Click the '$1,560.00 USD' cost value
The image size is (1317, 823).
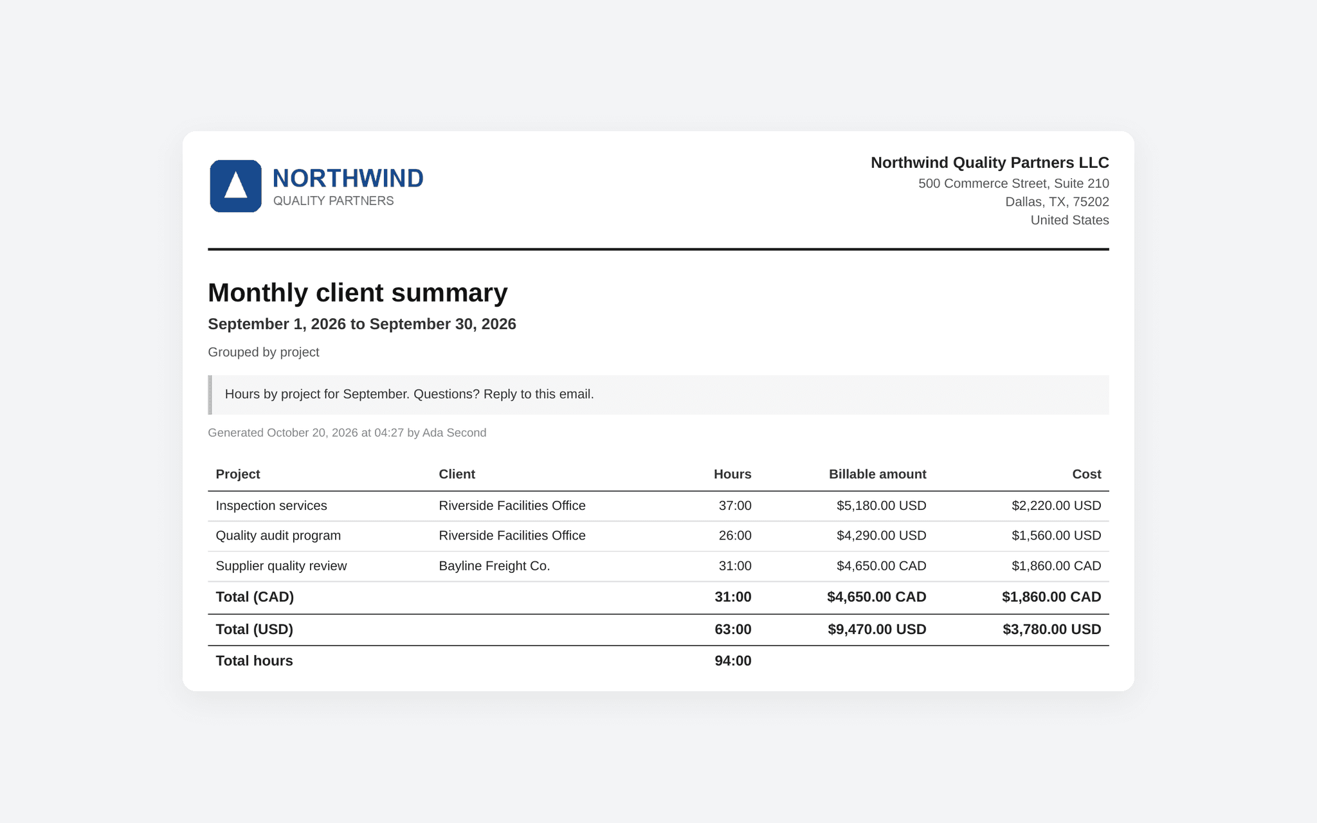pyautogui.click(x=1056, y=536)
